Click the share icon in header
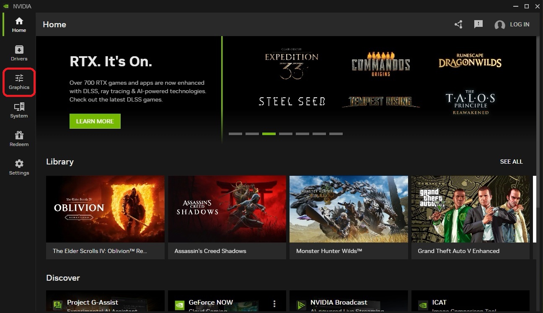The height and width of the screenshot is (313, 543). (458, 24)
